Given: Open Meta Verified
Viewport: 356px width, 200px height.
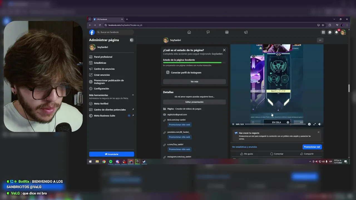Looking at the screenshot, I should [112, 104].
